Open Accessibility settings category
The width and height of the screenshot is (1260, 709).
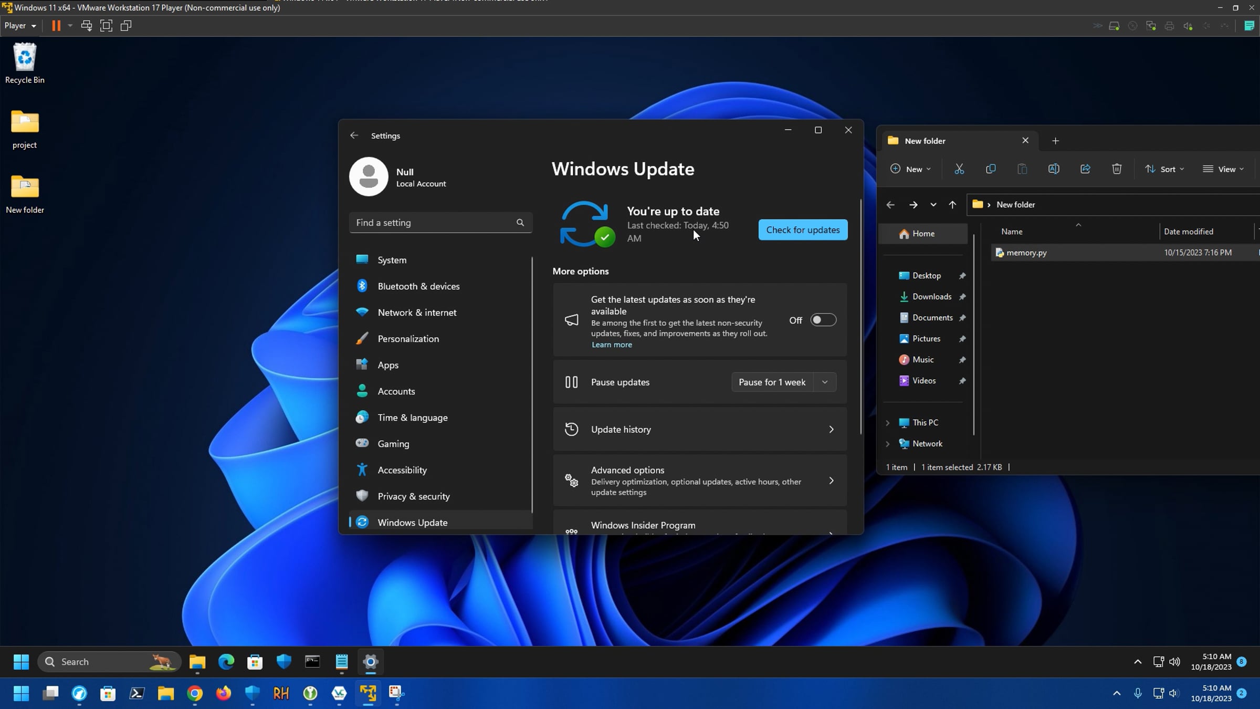pos(440,470)
